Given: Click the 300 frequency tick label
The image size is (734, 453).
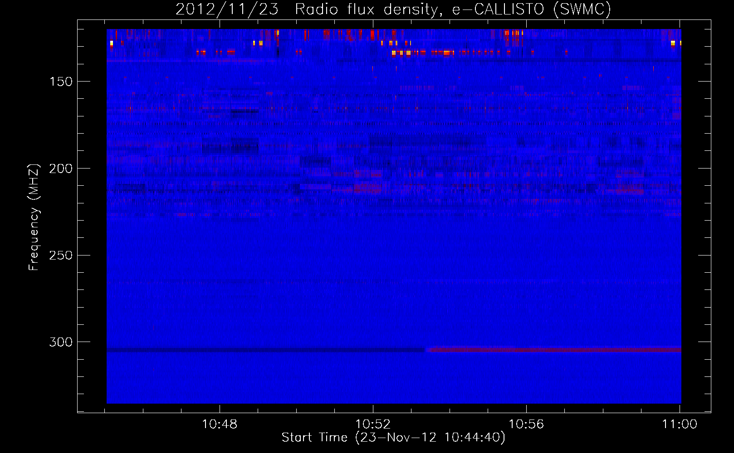Looking at the screenshot, I should [x=61, y=342].
